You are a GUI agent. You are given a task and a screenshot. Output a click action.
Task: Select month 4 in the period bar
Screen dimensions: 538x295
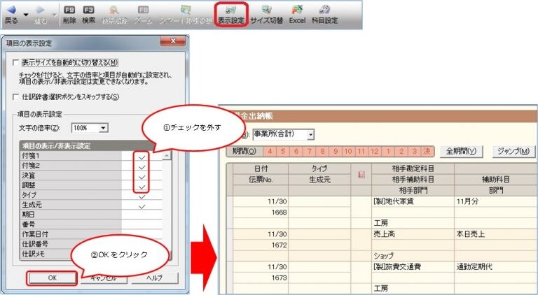[269, 151]
